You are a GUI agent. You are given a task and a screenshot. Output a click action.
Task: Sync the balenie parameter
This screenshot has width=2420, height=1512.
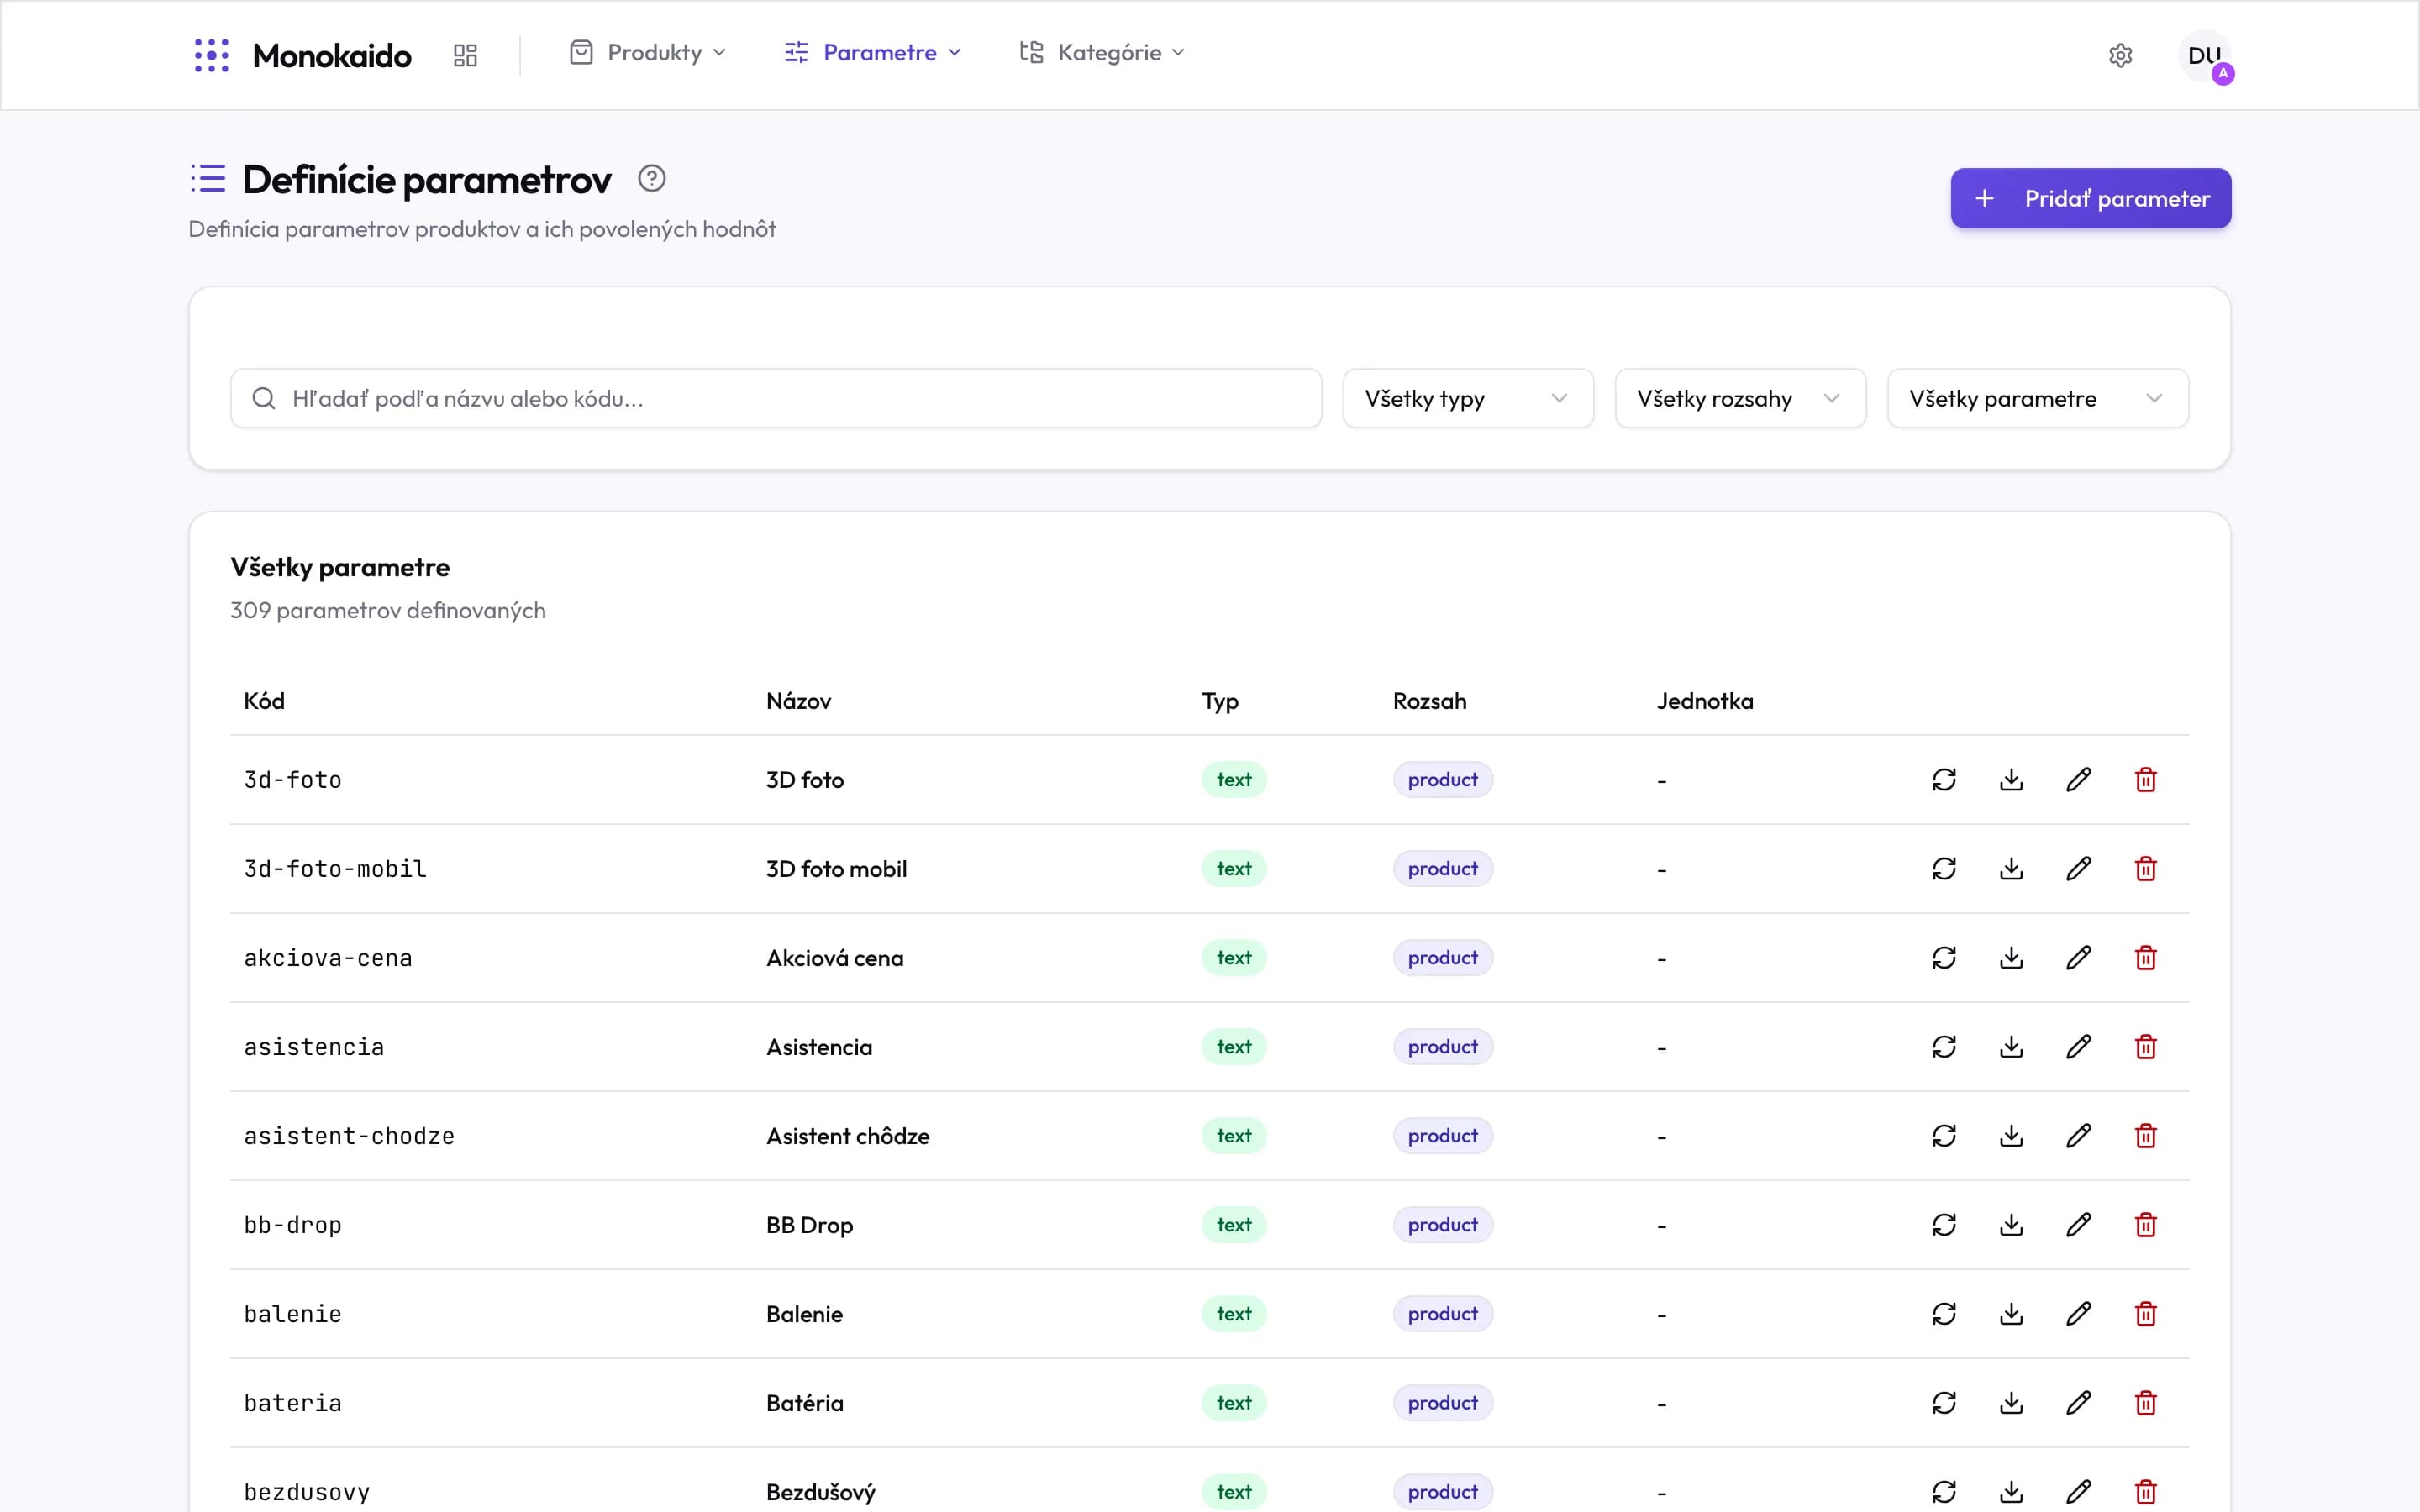(x=1944, y=1314)
